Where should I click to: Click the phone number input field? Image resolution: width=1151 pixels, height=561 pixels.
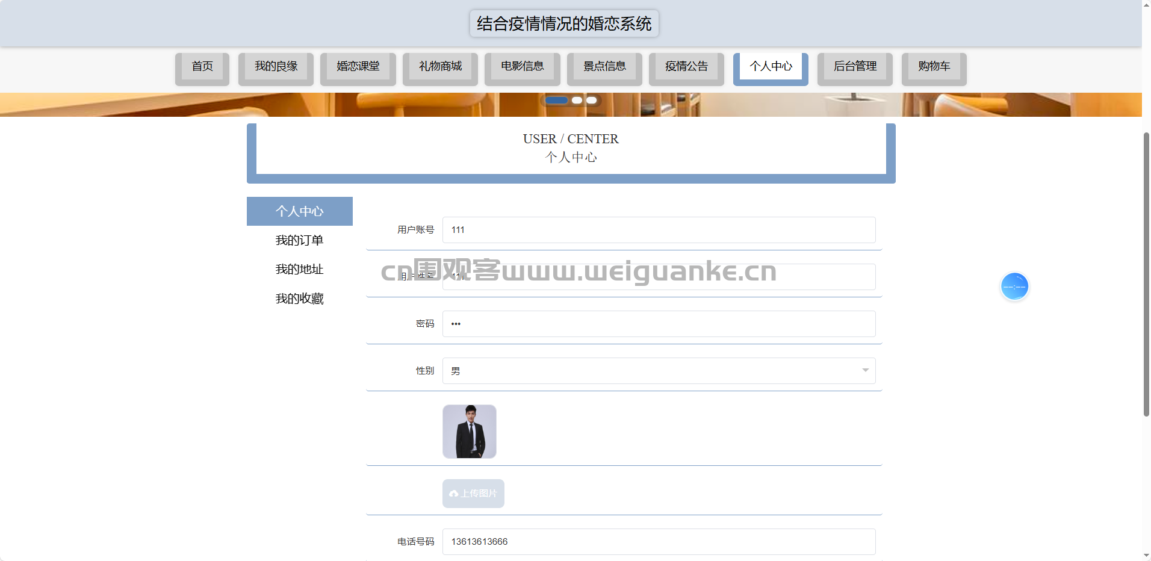point(659,542)
